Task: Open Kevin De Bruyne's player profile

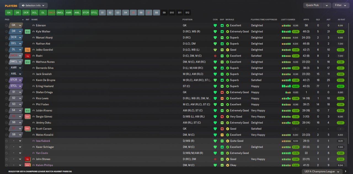Action: (x=46, y=80)
